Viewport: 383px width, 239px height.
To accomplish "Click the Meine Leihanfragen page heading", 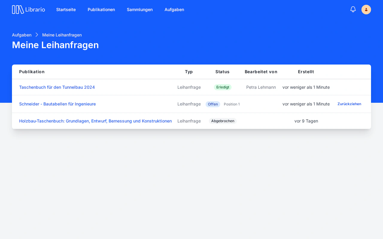I will point(55,45).
